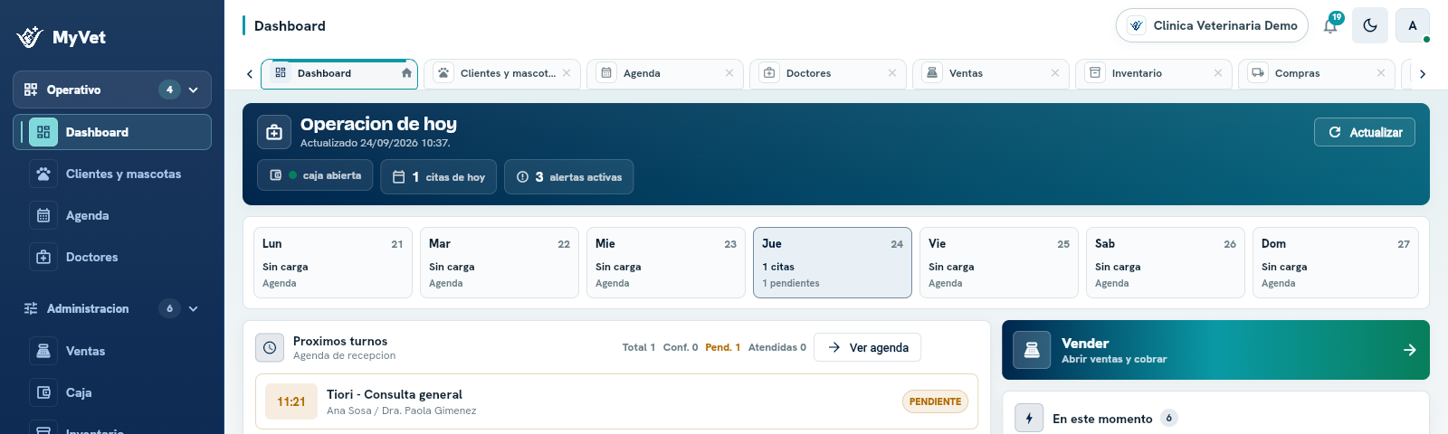This screenshot has width=1448, height=434.
Task: Click the Proximos turnos clock icon
Action: [270, 347]
